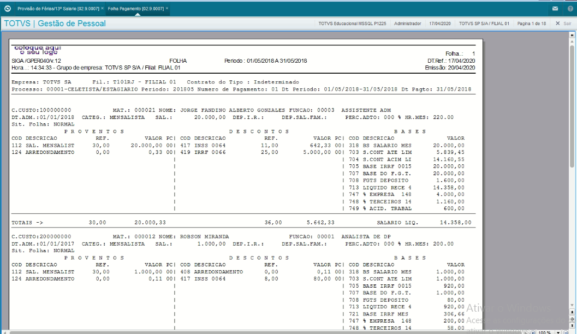Click the TOTVS SP S/A / FILIAL 01 label
The image size is (577, 334).
tap(484, 23)
